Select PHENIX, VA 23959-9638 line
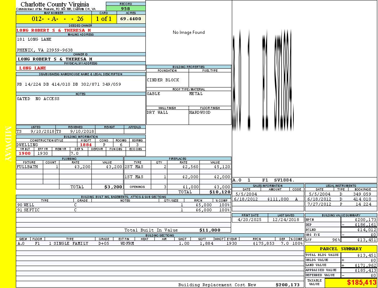 45,50
